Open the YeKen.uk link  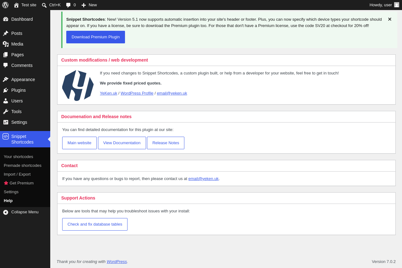pyautogui.click(x=108, y=93)
